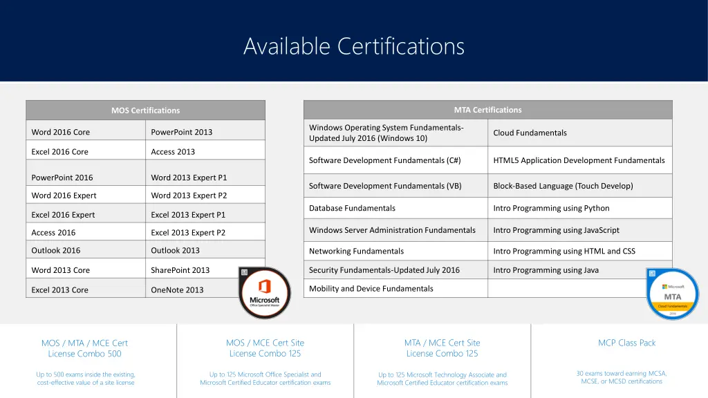Click the Microsoft Office Specialist Master badge
Image resolution: width=708 pixels, height=398 pixels.
click(x=265, y=293)
